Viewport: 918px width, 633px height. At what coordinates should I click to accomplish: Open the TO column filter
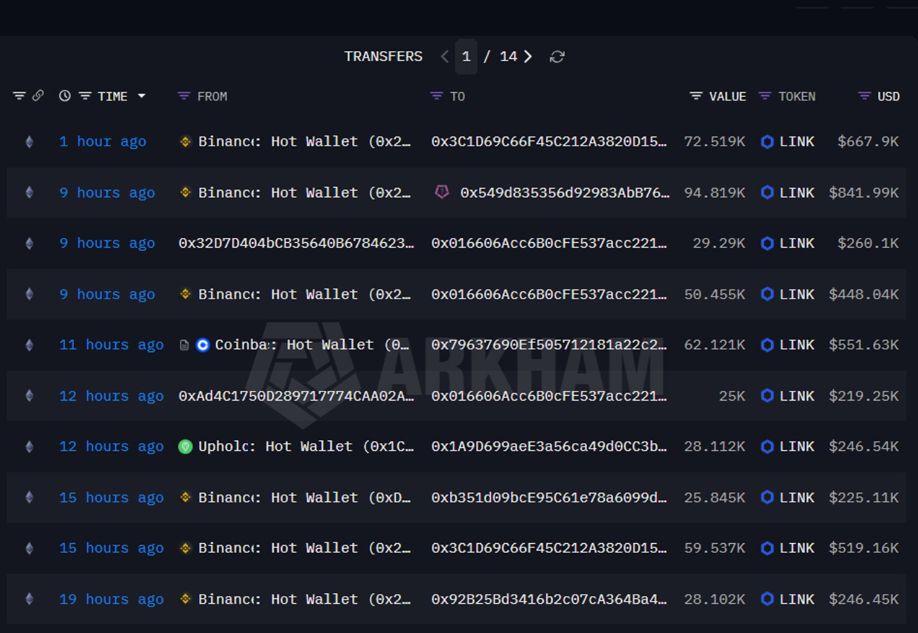pos(437,96)
